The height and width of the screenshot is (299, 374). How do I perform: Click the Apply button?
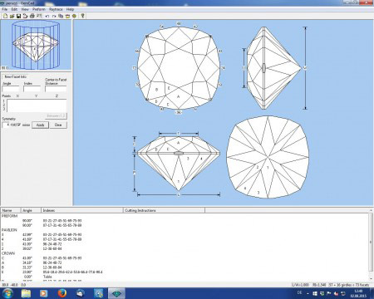coord(40,125)
